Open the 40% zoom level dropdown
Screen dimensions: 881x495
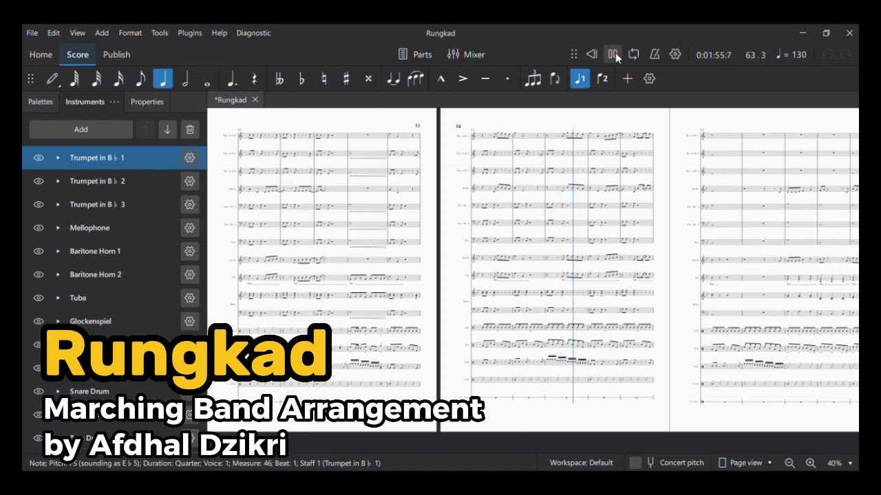(840, 463)
